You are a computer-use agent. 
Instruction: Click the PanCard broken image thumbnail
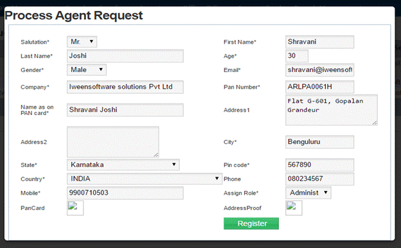tap(75, 208)
